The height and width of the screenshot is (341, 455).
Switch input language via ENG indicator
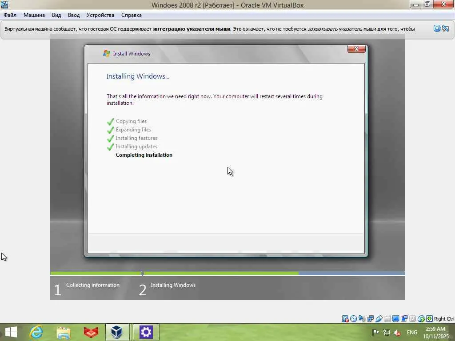pyautogui.click(x=412, y=332)
